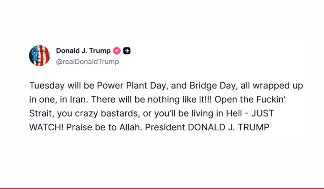Open the @realDonaldTrump handle link
This screenshot has width=324, height=189.
point(87,62)
